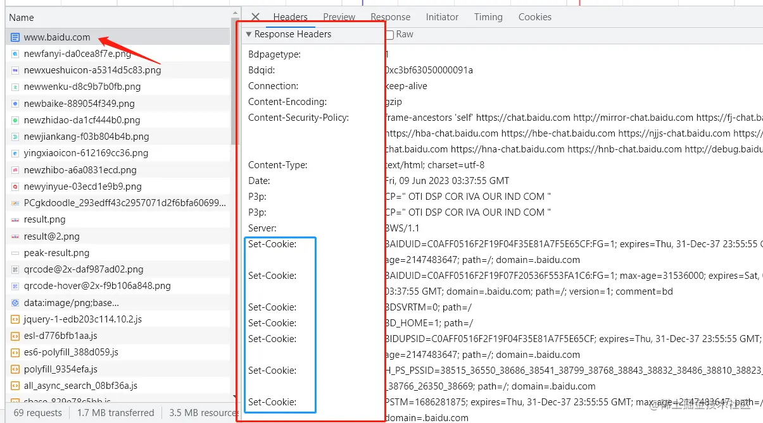Click the script icon for es6-polyfill_388d059.js
763x423 pixels.
click(x=15, y=352)
